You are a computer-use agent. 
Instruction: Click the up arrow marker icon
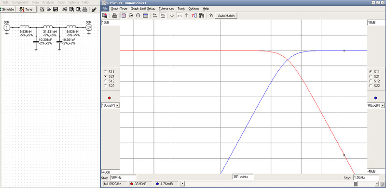click(187, 15)
